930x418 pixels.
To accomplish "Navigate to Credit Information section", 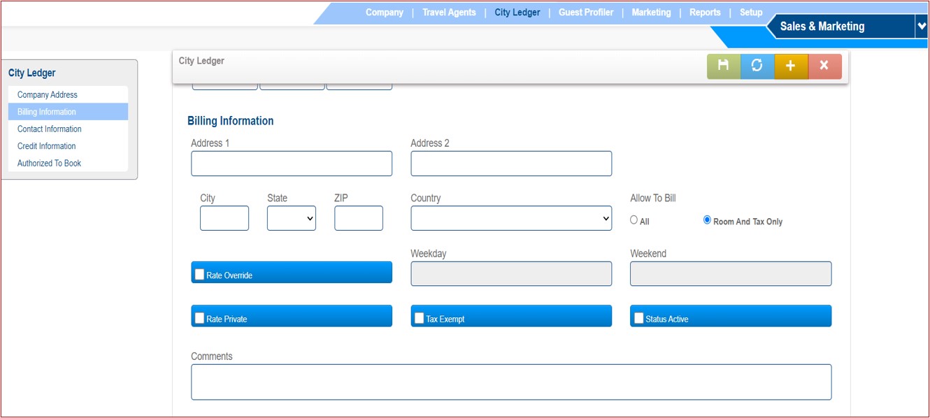I will [x=47, y=146].
